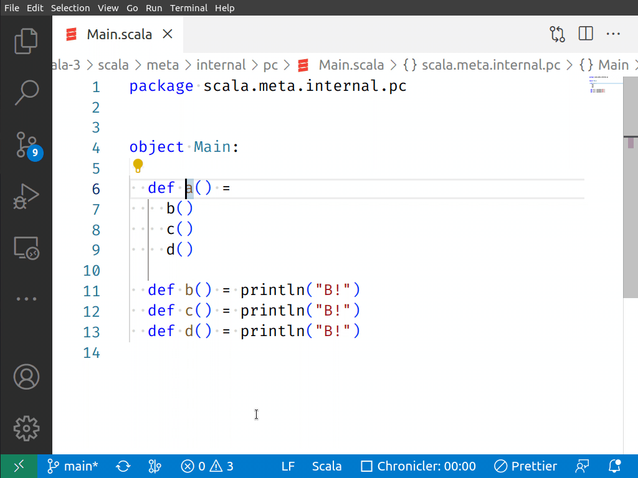
Task: Click the yellow lightbulb code action
Action: click(138, 166)
